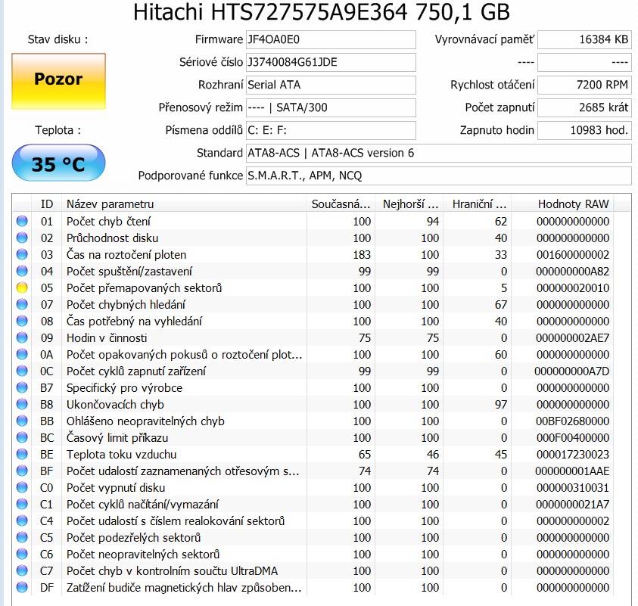Click the RAW value 00BF02680000

[573, 421]
